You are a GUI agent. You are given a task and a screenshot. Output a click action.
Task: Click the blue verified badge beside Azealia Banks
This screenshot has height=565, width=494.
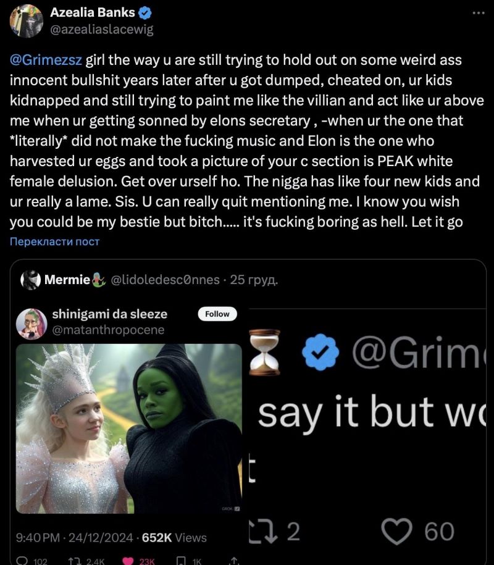pyautogui.click(x=146, y=12)
